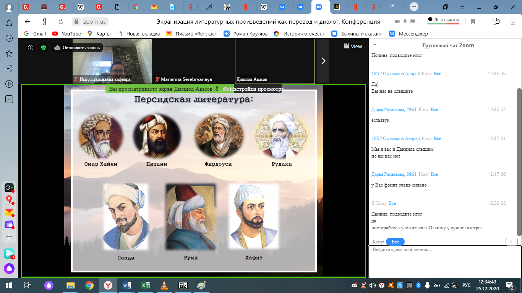Open the 2К отзывов site reviews

coord(443,20)
